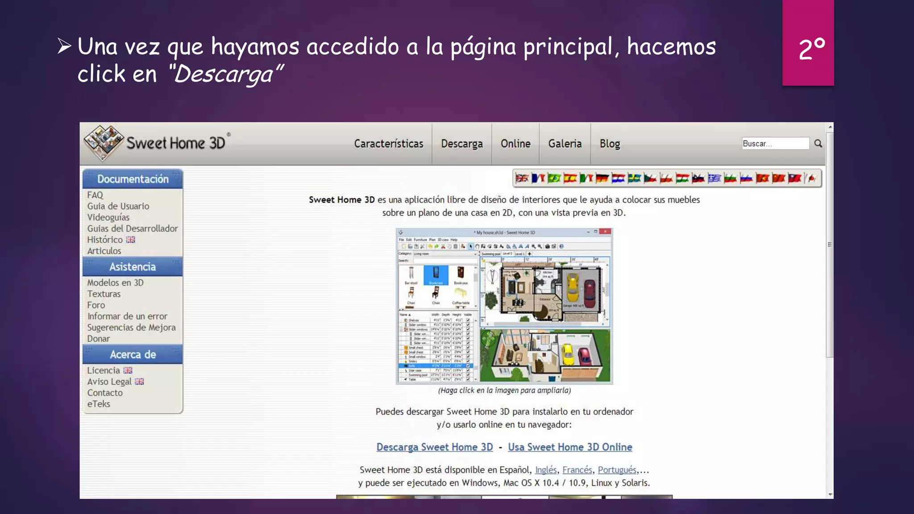Visit the Foro link
This screenshot has width=914, height=514.
tap(96, 305)
